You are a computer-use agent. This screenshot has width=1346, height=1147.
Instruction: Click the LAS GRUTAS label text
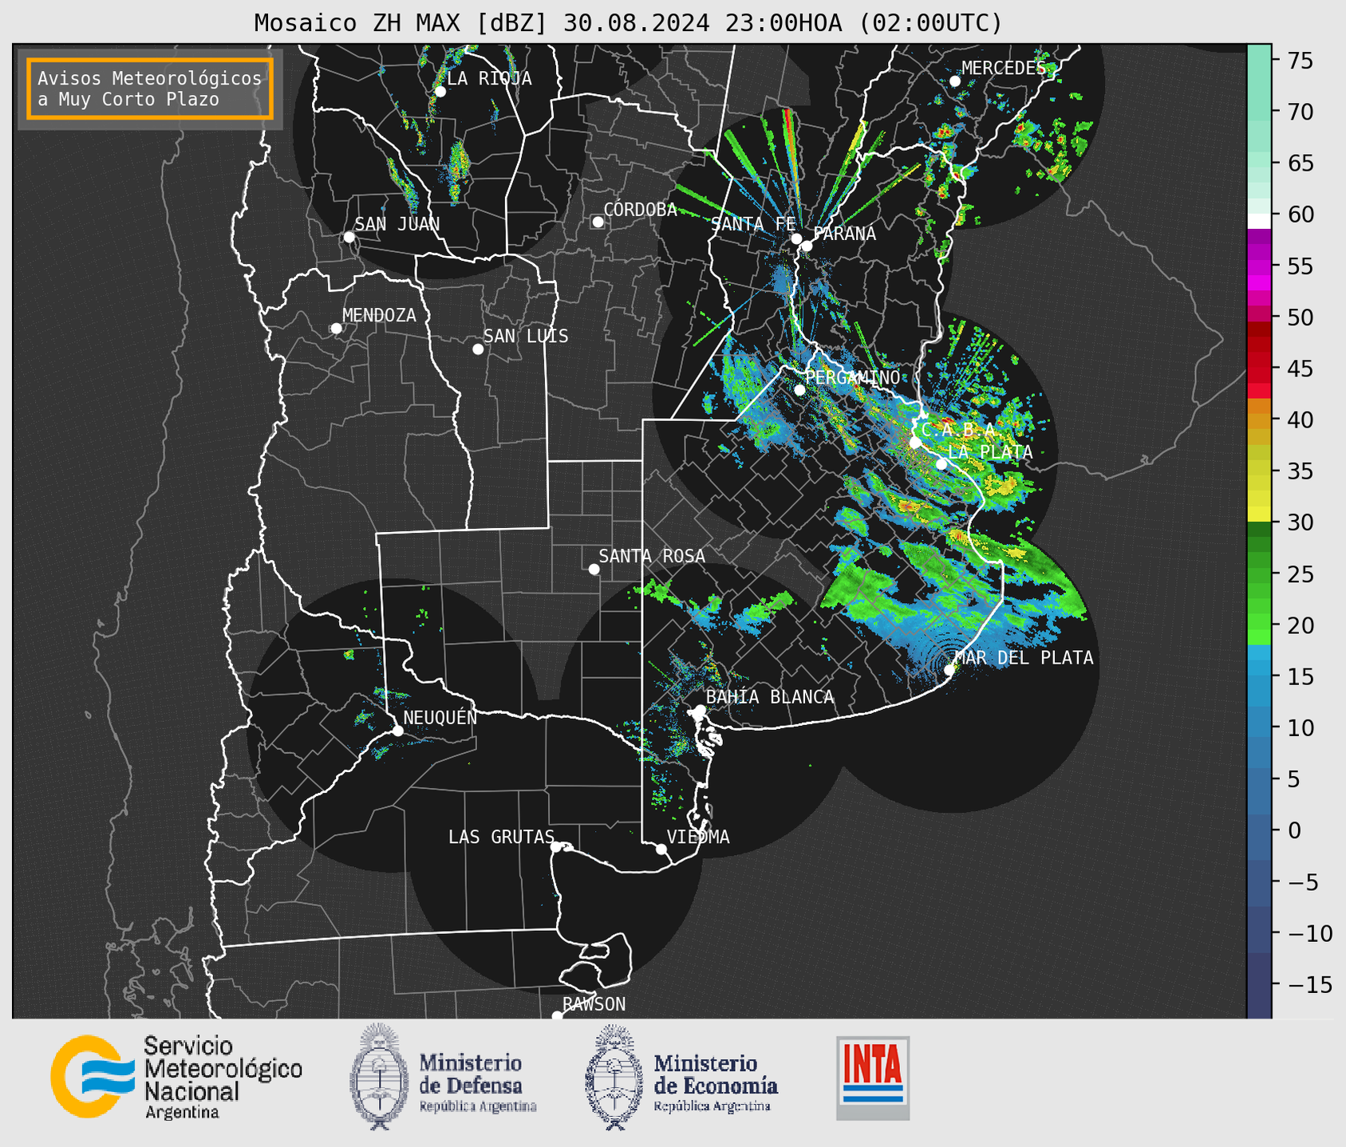tap(501, 837)
